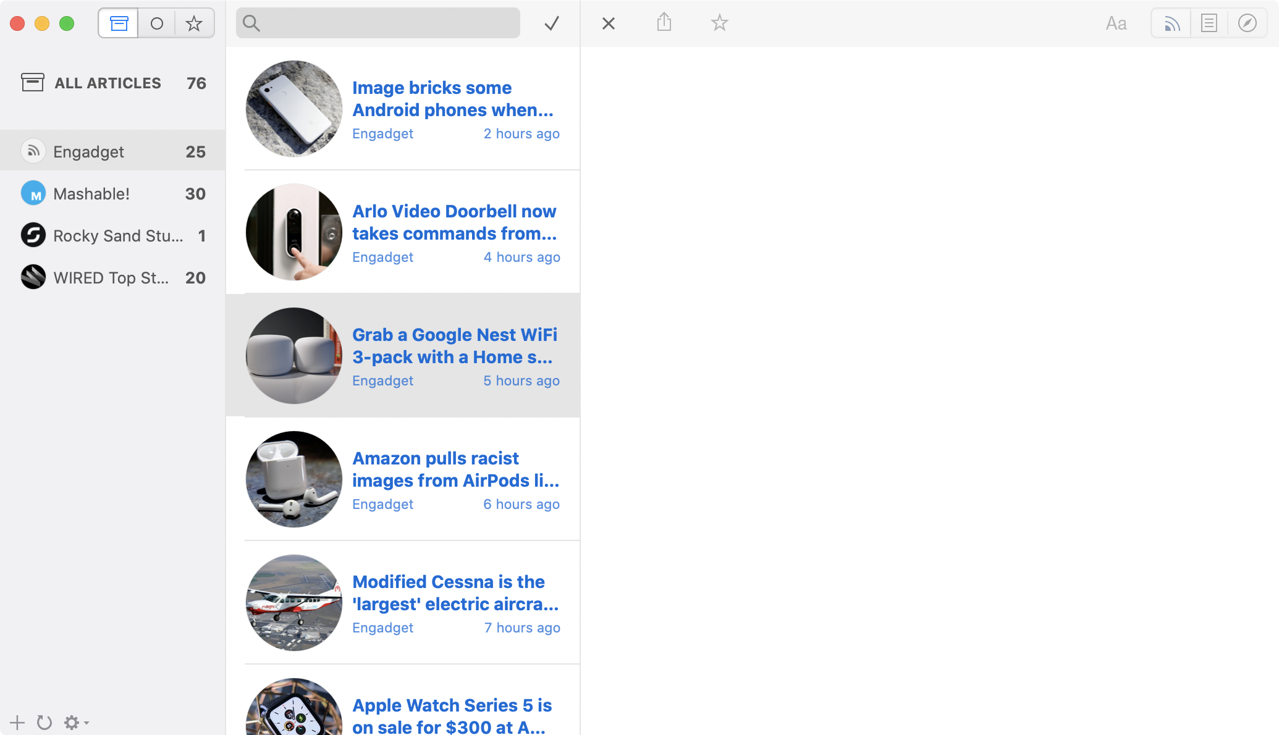Click the Mashable feed logo icon
1279x735 pixels.
(33, 193)
